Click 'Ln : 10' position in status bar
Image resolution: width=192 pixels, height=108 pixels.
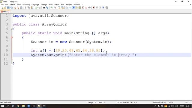(x=119, y=102)
